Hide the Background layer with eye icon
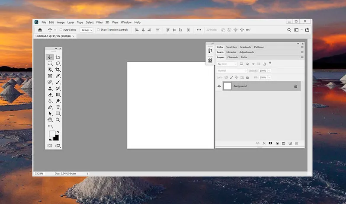This screenshot has height=204, width=346. (x=219, y=86)
